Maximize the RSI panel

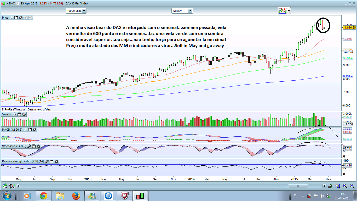51,161
